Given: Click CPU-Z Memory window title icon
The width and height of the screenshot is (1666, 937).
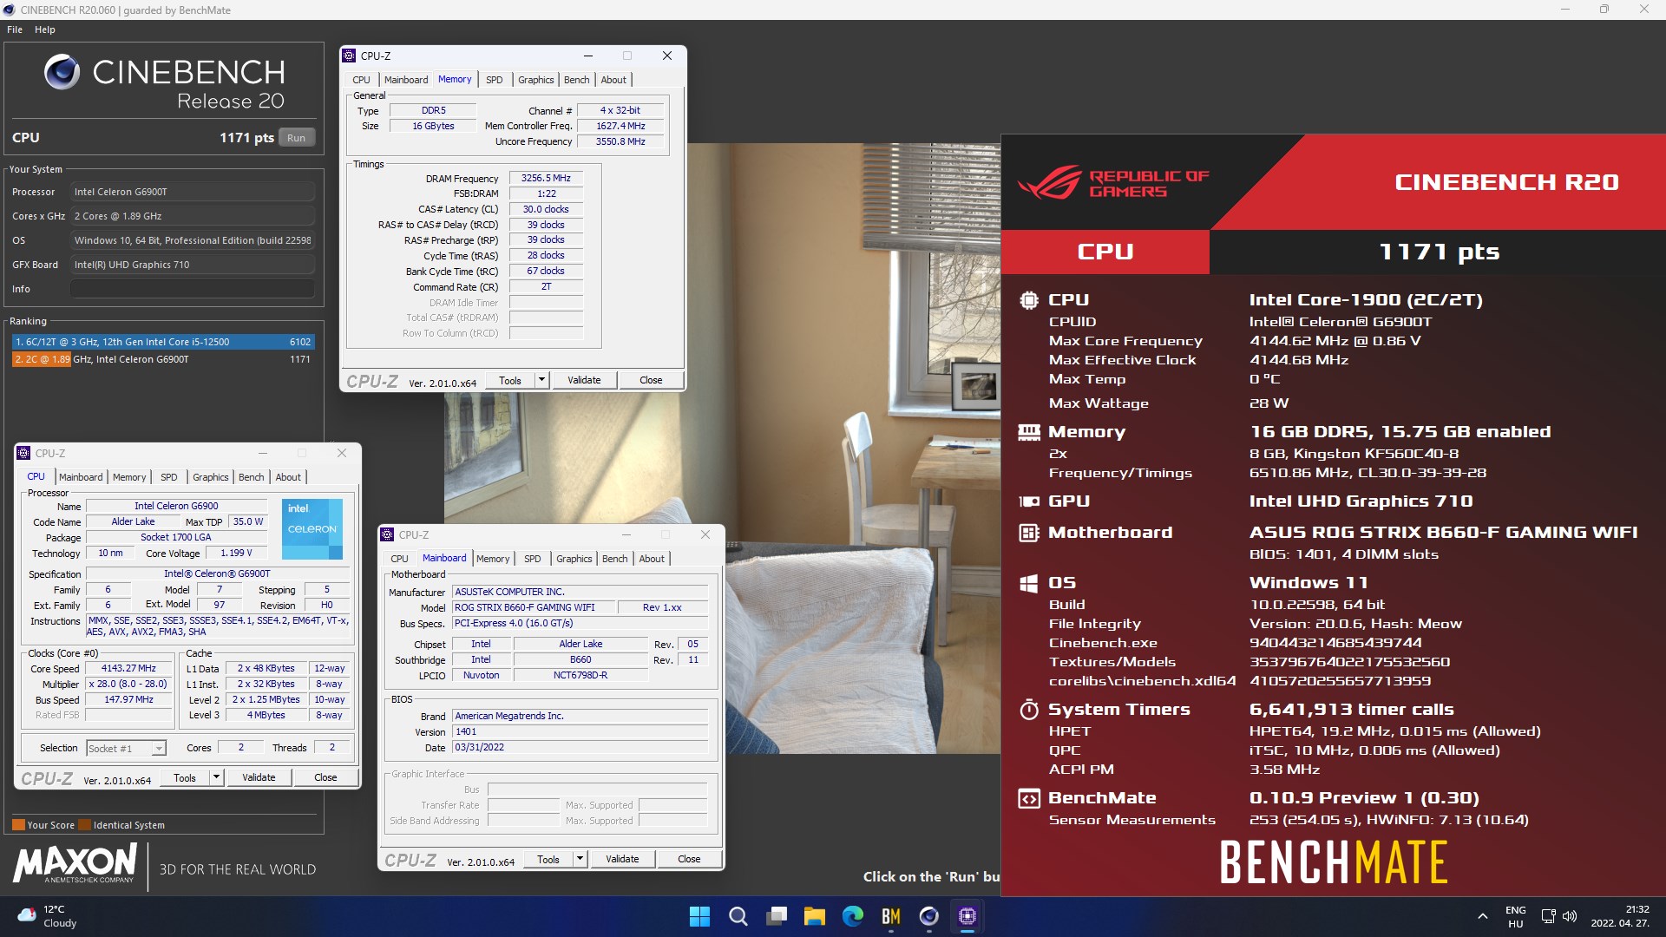Looking at the screenshot, I should pyautogui.click(x=350, y=56).
